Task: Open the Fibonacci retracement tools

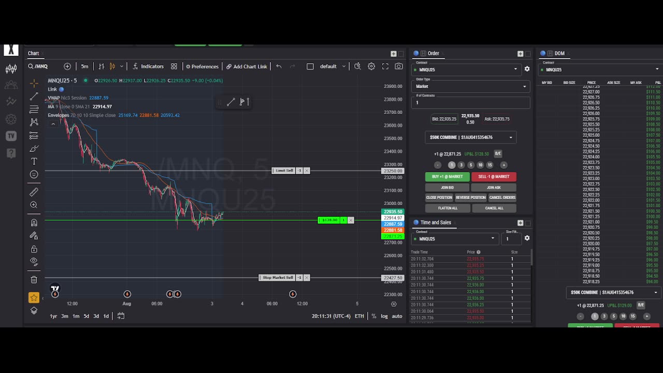Action: click(x=34, y=109)
